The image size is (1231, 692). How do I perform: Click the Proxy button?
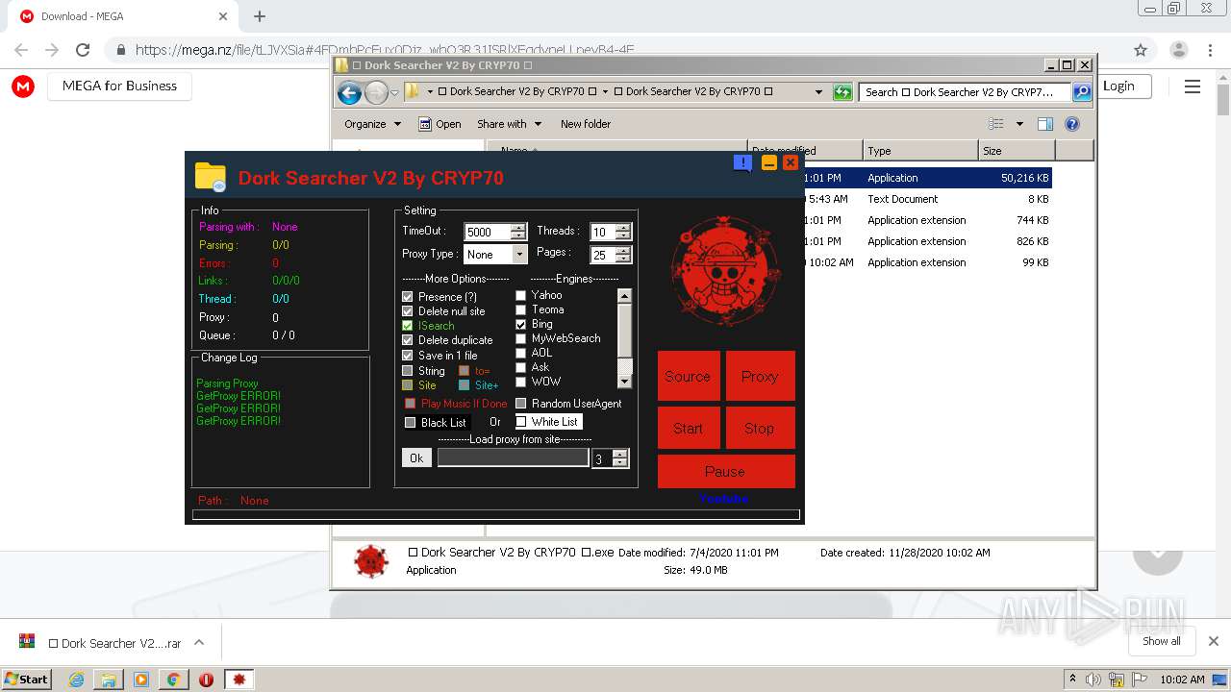pos(760,376)
